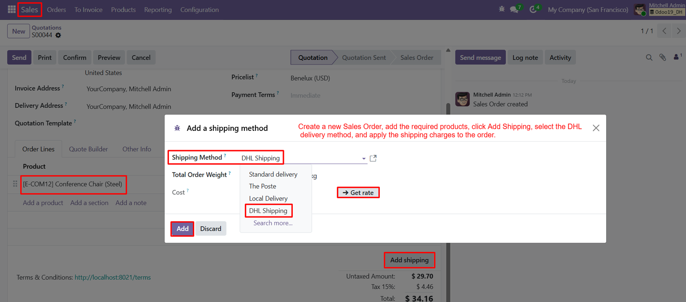Open the Reporting menu

[x=158, y=9]
